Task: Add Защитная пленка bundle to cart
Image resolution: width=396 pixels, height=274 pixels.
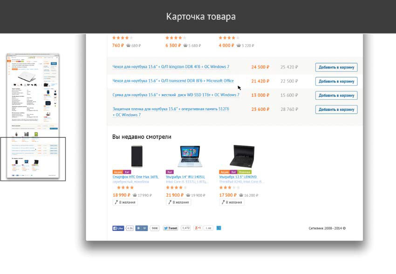Action: click(x=336, y=110)
